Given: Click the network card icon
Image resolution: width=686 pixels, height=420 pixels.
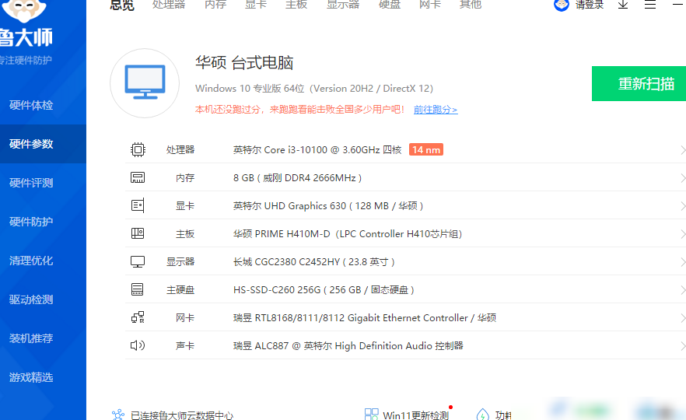Looking at the screenshot, I should coord(138,317).
